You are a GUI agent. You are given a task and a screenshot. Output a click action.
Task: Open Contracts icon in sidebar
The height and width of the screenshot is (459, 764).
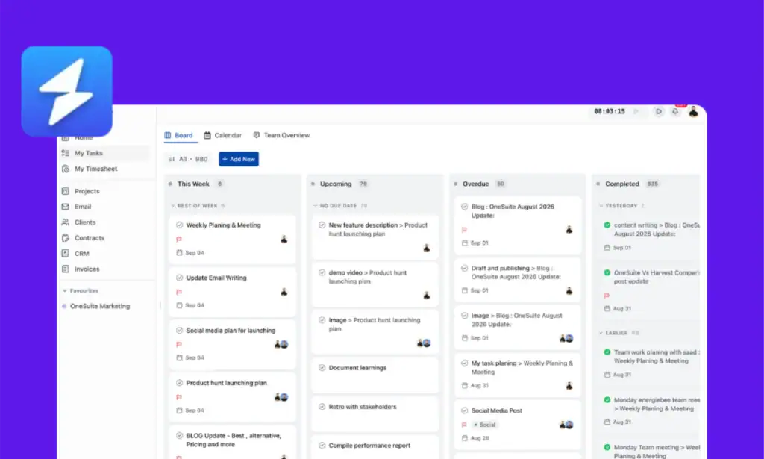click(x=66, y=238)
